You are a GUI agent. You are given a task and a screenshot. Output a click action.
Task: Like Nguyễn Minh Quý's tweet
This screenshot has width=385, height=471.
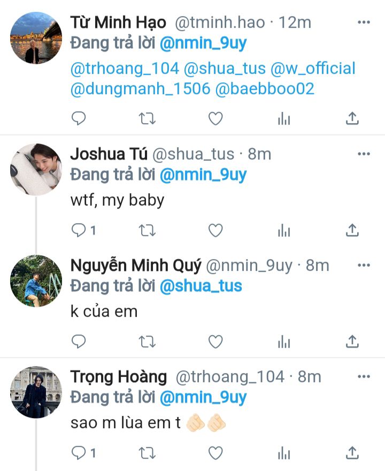click(215, 341)
